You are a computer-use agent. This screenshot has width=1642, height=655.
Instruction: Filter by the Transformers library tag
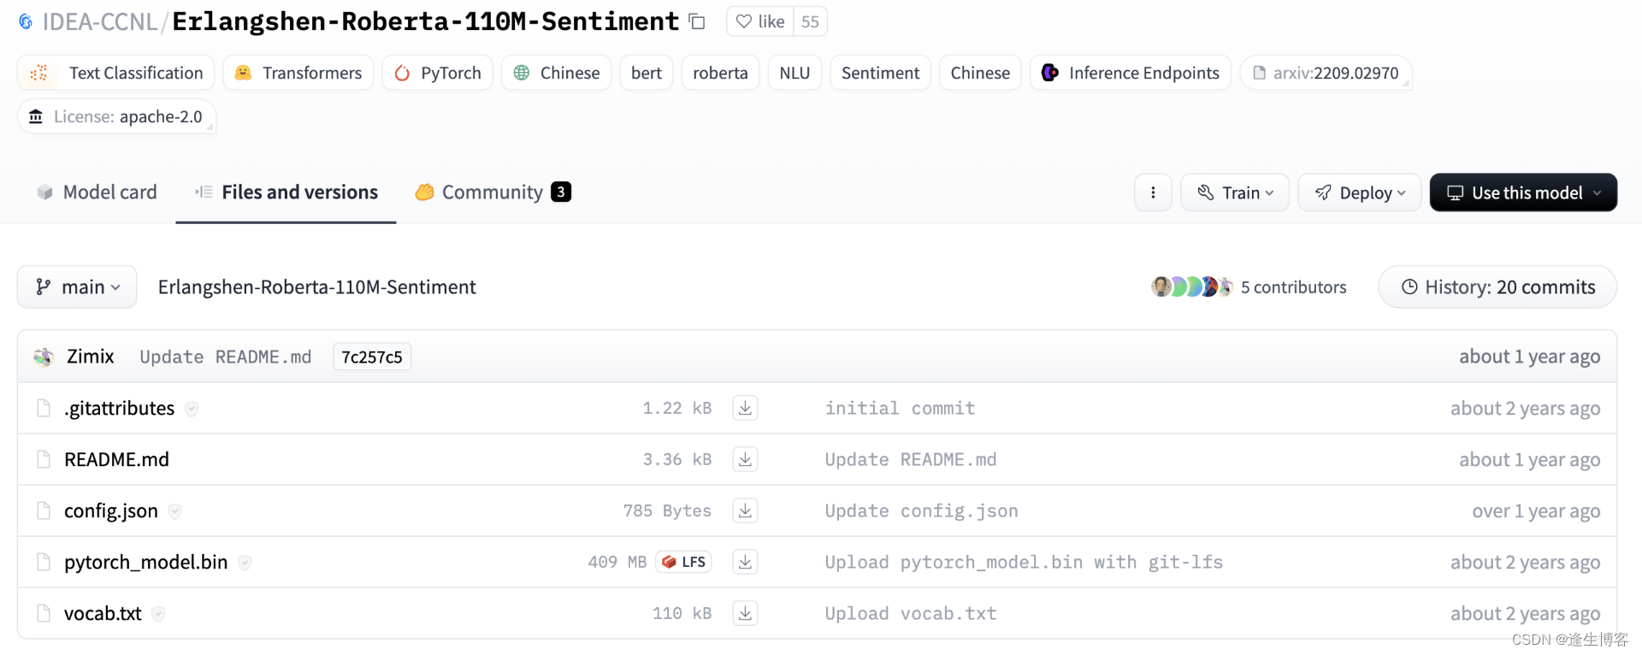[298, 73]
